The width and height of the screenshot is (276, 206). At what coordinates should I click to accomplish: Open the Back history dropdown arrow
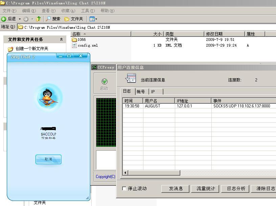coord(20,19)
